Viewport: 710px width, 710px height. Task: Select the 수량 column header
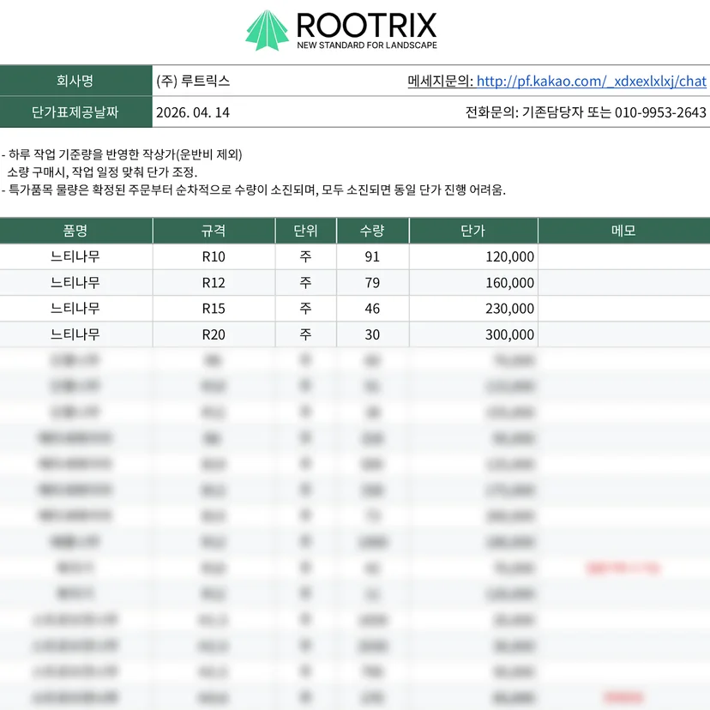373,231
